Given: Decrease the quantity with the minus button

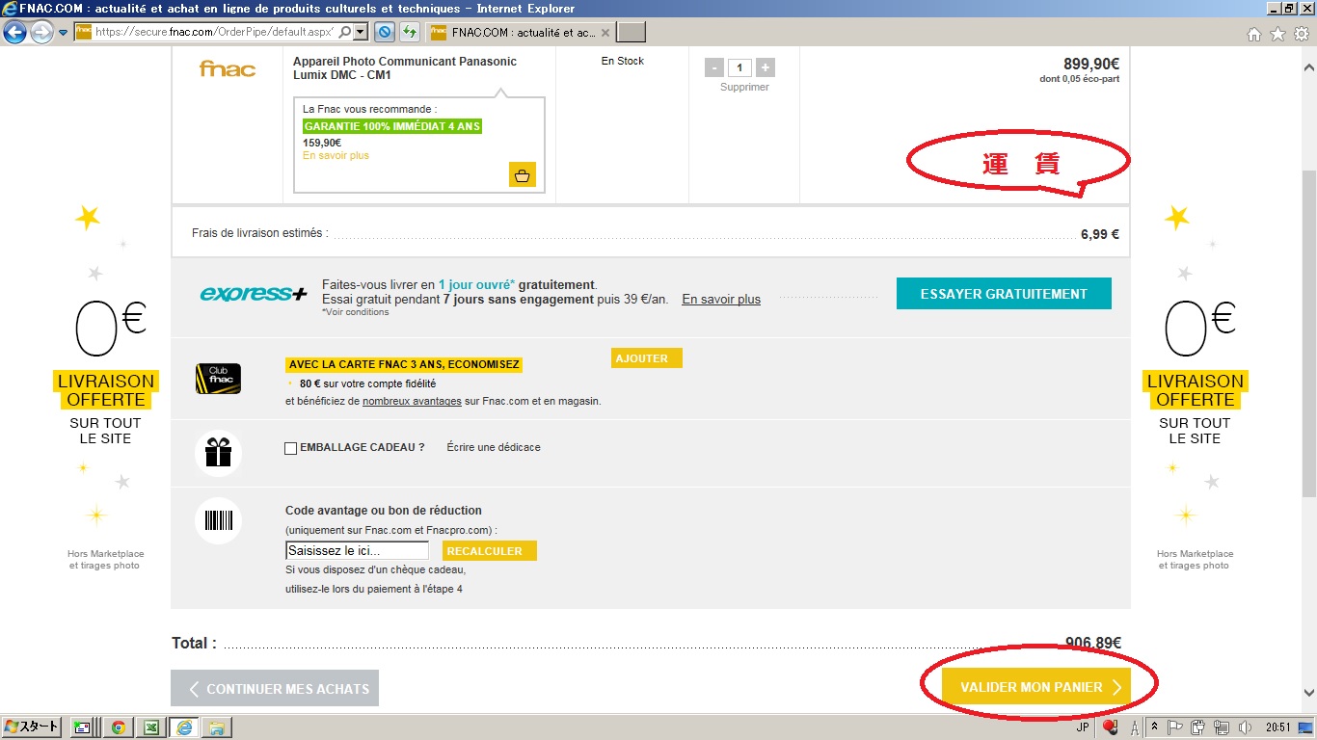Looking at the screenshot, I should [x=714, y=67].
